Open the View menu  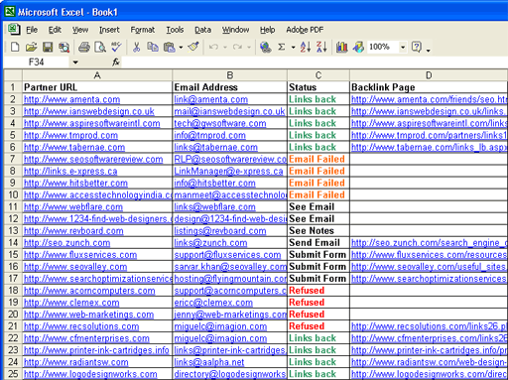point(80,30)
